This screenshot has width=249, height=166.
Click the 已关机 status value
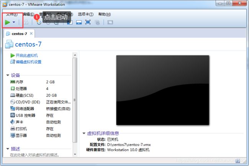[x=113, y=140]
